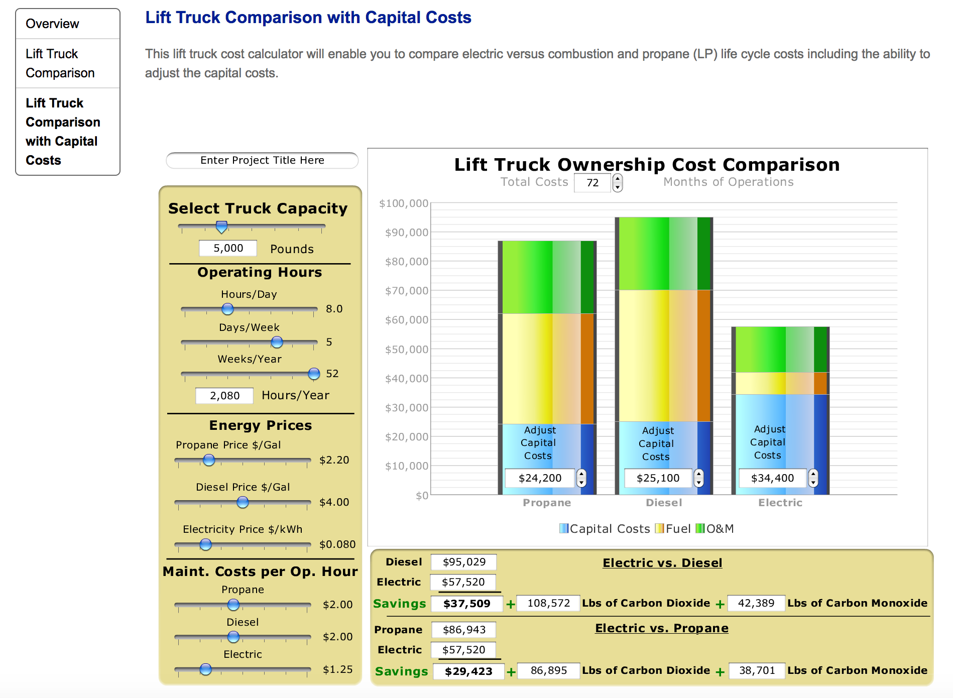This screenshot has height=698, width=953.
Task: Click the Days/Week slider knob
Action: [277, 342]
